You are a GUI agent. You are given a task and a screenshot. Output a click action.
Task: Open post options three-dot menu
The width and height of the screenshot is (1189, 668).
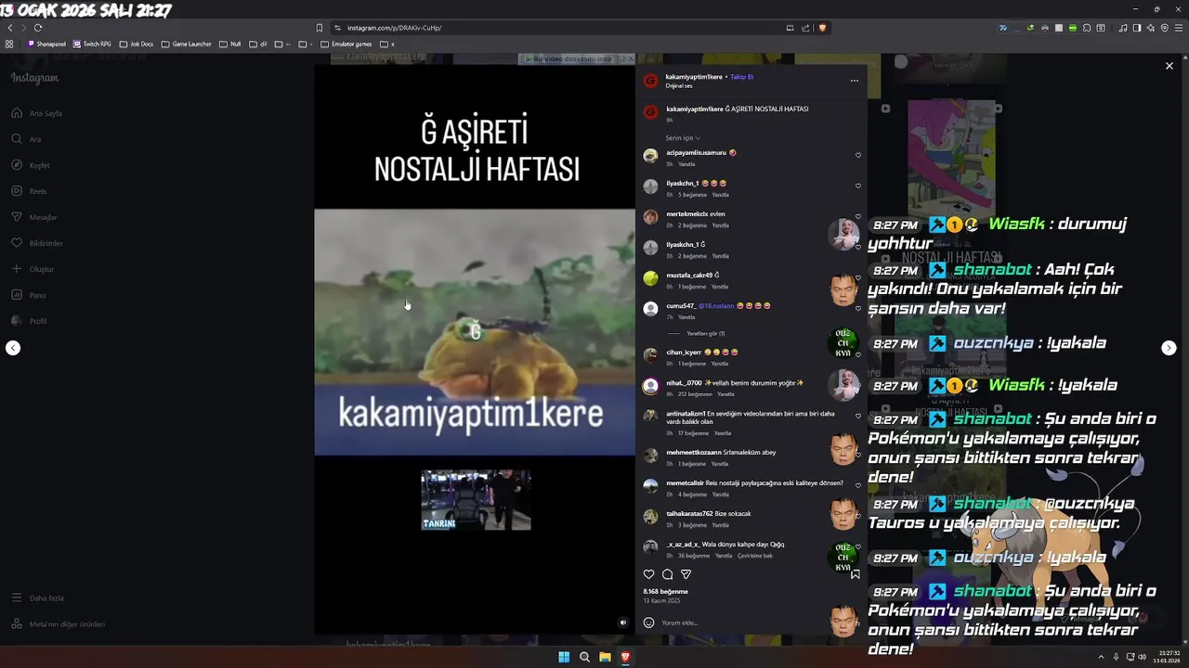point(854,81)
